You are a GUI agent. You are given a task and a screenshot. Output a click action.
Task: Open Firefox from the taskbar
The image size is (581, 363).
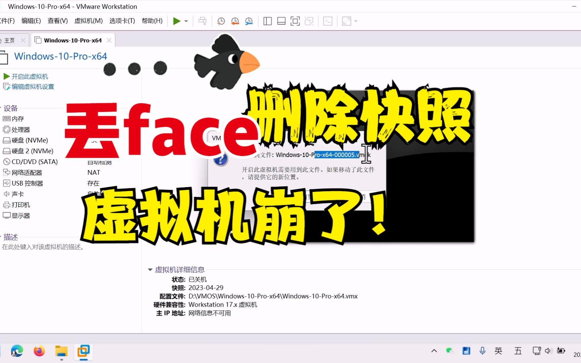point(39,351)
